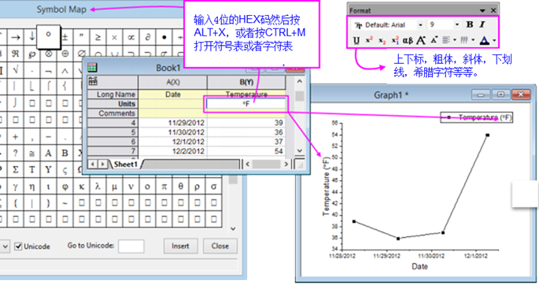Open the alignment dropdown arrow
The height and width of the screenshot is (286, 539).
[455, 40]
